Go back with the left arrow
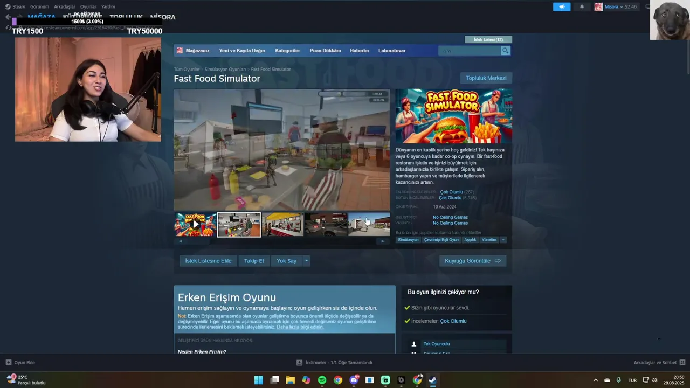Image resolution: width=690 pixels, height=388 pixels. (x=7, y=17)
